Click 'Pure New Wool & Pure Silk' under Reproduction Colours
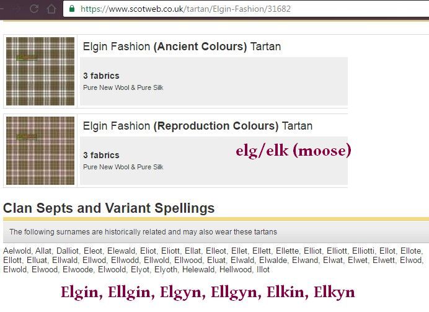429x312 pixels. click(123, 167)
